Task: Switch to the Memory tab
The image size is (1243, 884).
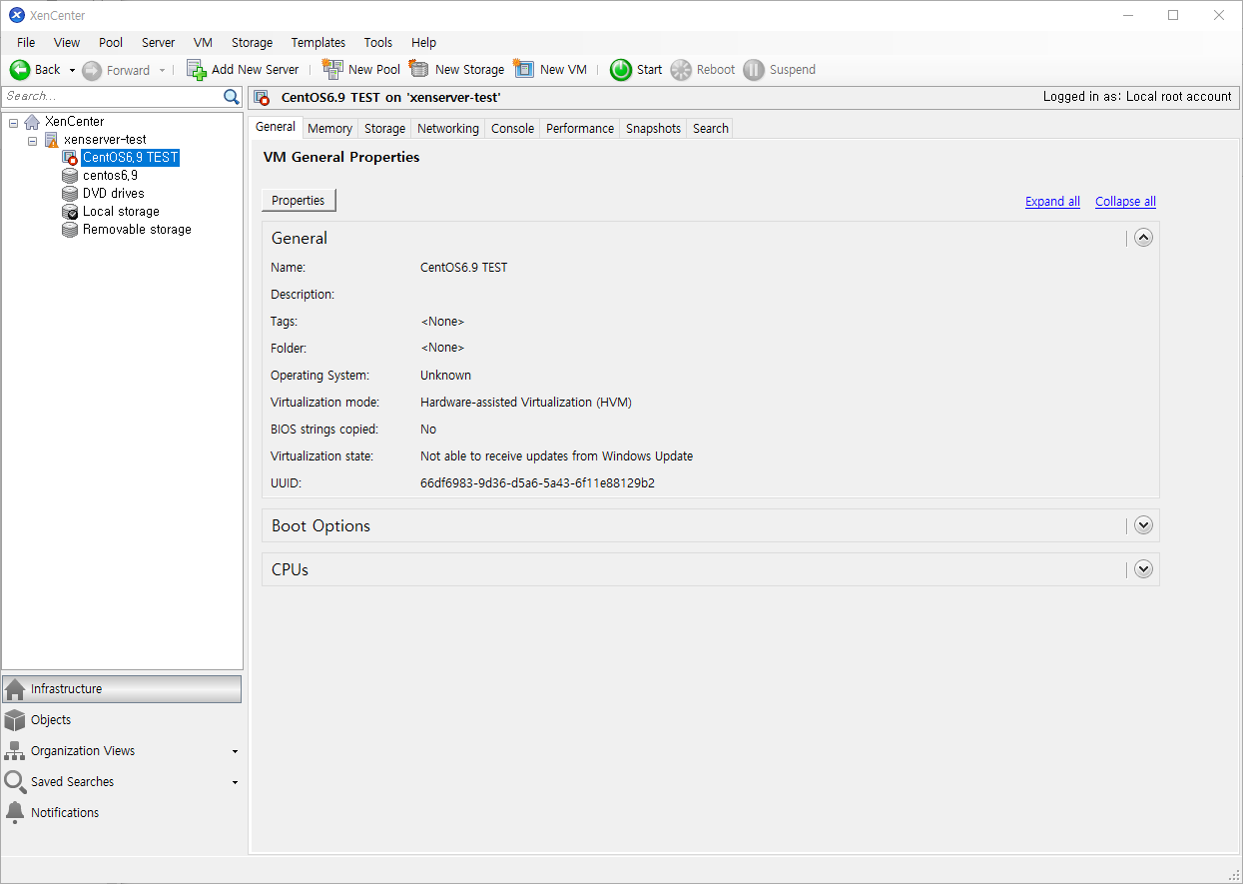Action: coord(329,129)
